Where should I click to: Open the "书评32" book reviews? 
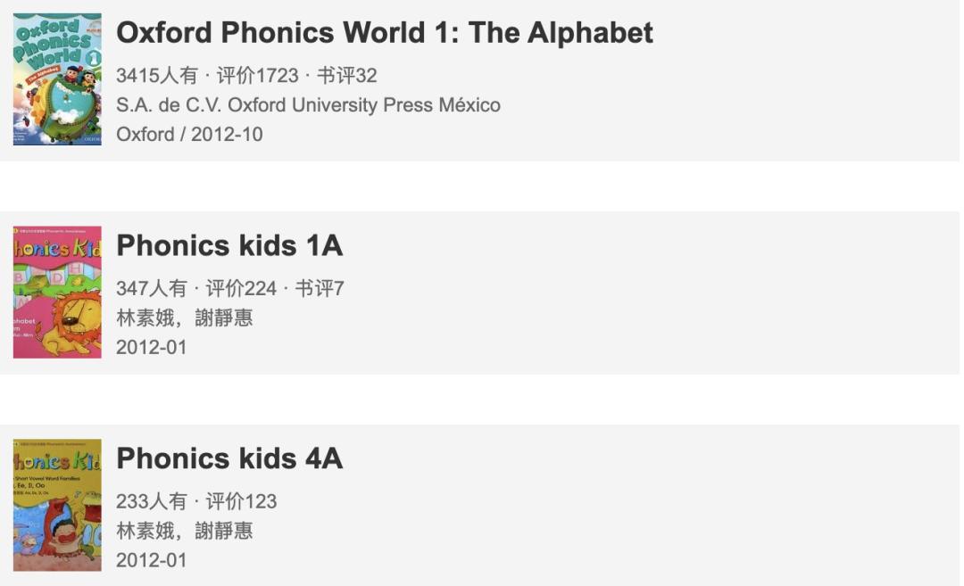click(x=346, y=76)
